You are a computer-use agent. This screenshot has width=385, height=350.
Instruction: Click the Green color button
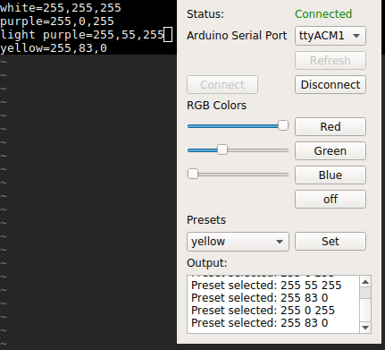(x=331, y=151)
